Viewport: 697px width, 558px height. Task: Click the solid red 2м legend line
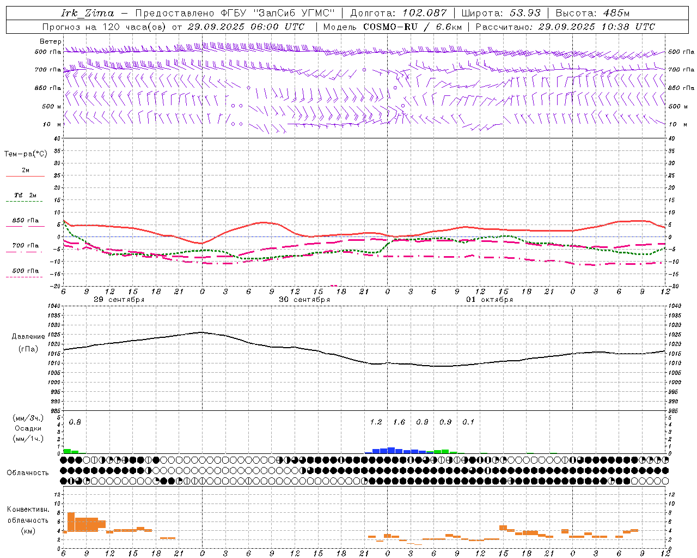pos(25,176)
